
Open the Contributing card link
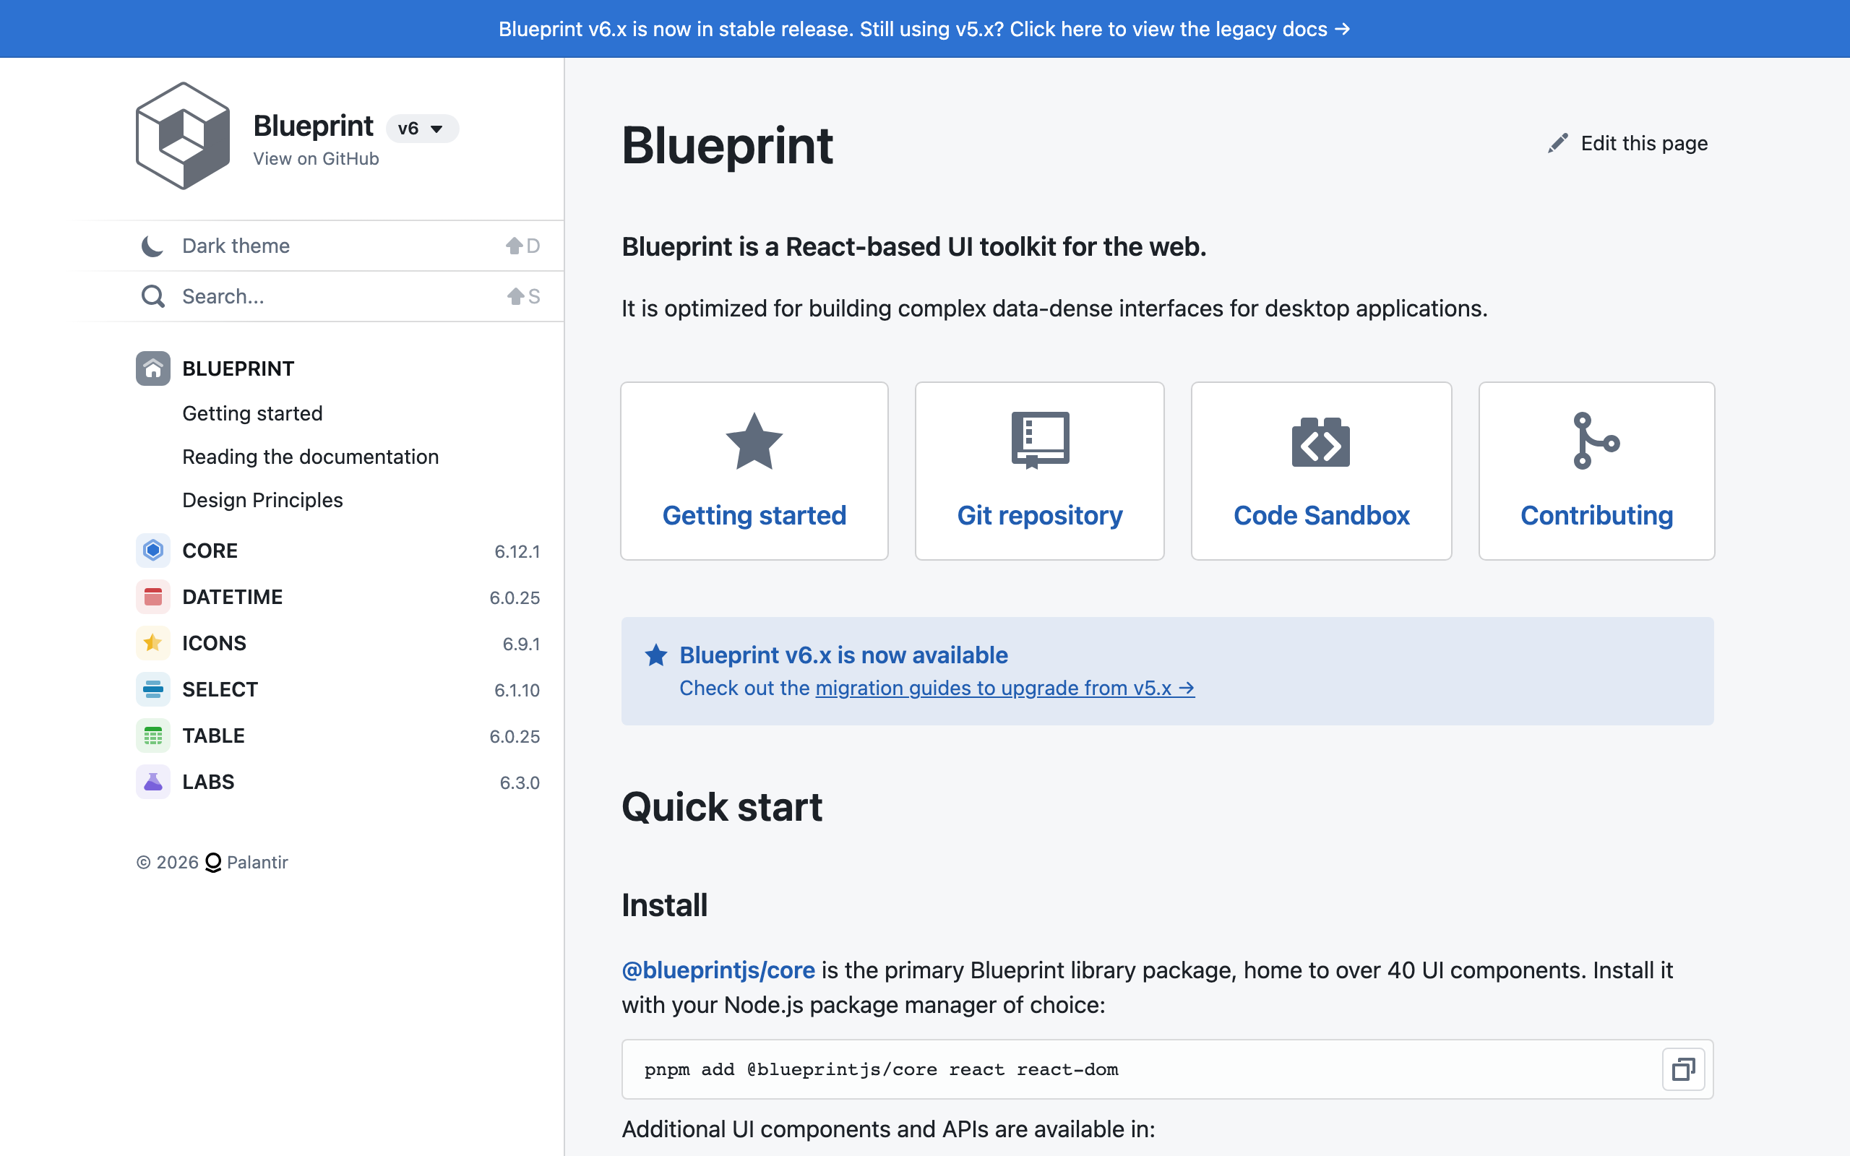point(1596,471)
